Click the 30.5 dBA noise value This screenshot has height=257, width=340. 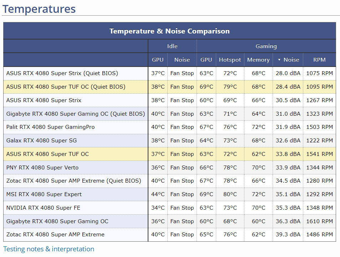[288, 100]
